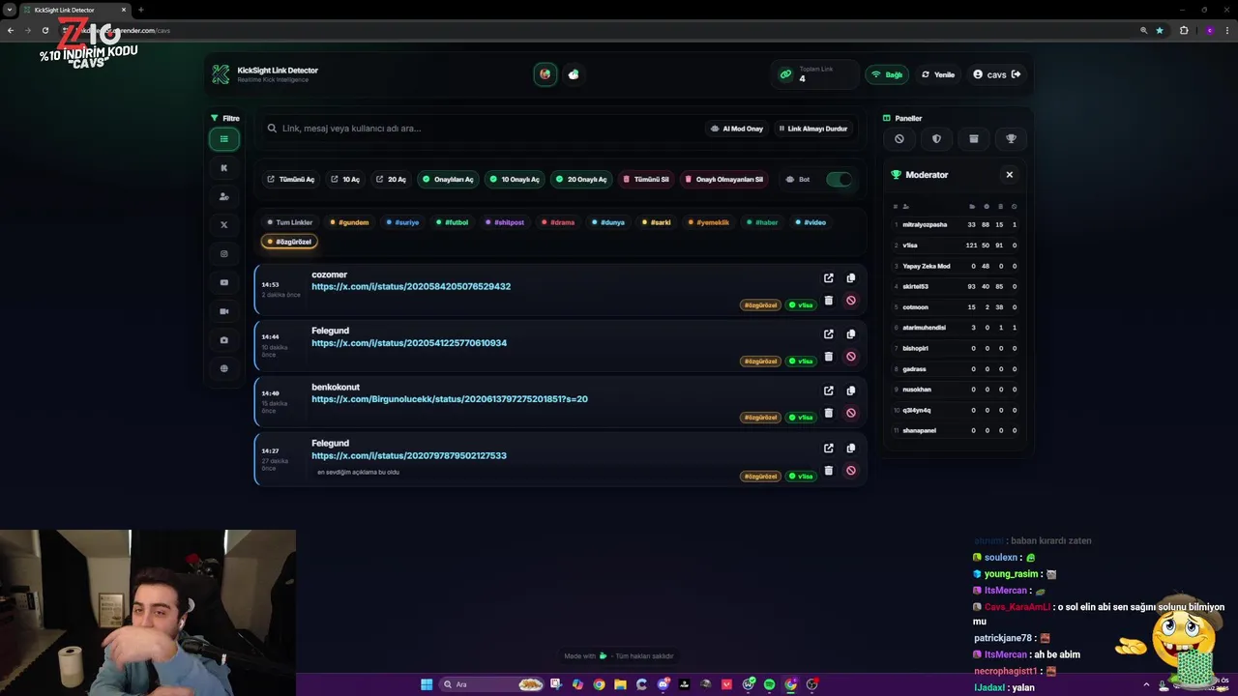This screenshot has width=1238, height=696.
Task: Select the Tum Linkler tag filter
Action: 290,222
